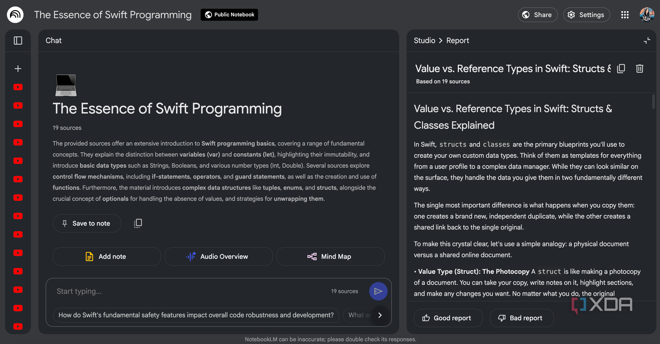
Task: Open the account profile avatar
Action: coord(647,14)
